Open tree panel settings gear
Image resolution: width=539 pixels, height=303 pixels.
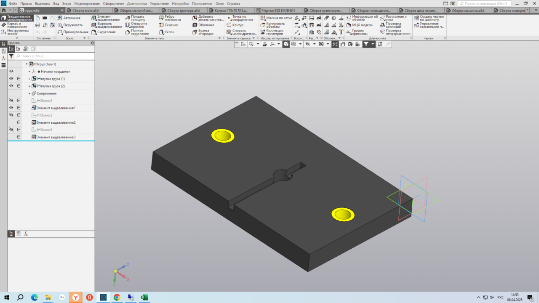click(x=92, y=43)
